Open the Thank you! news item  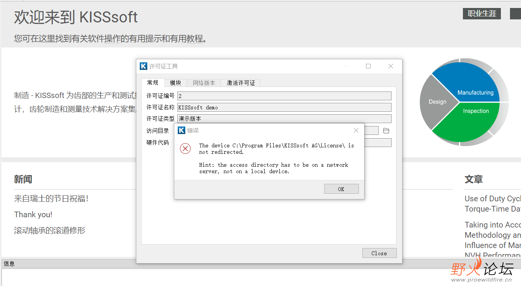click(x=33, y=215)
